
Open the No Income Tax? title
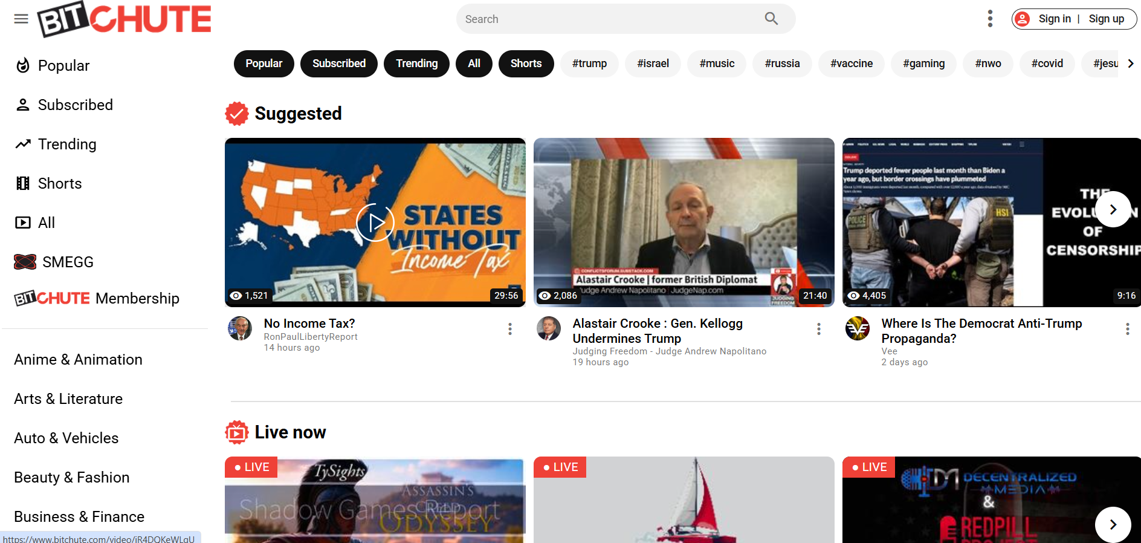[x=309, y=324]
